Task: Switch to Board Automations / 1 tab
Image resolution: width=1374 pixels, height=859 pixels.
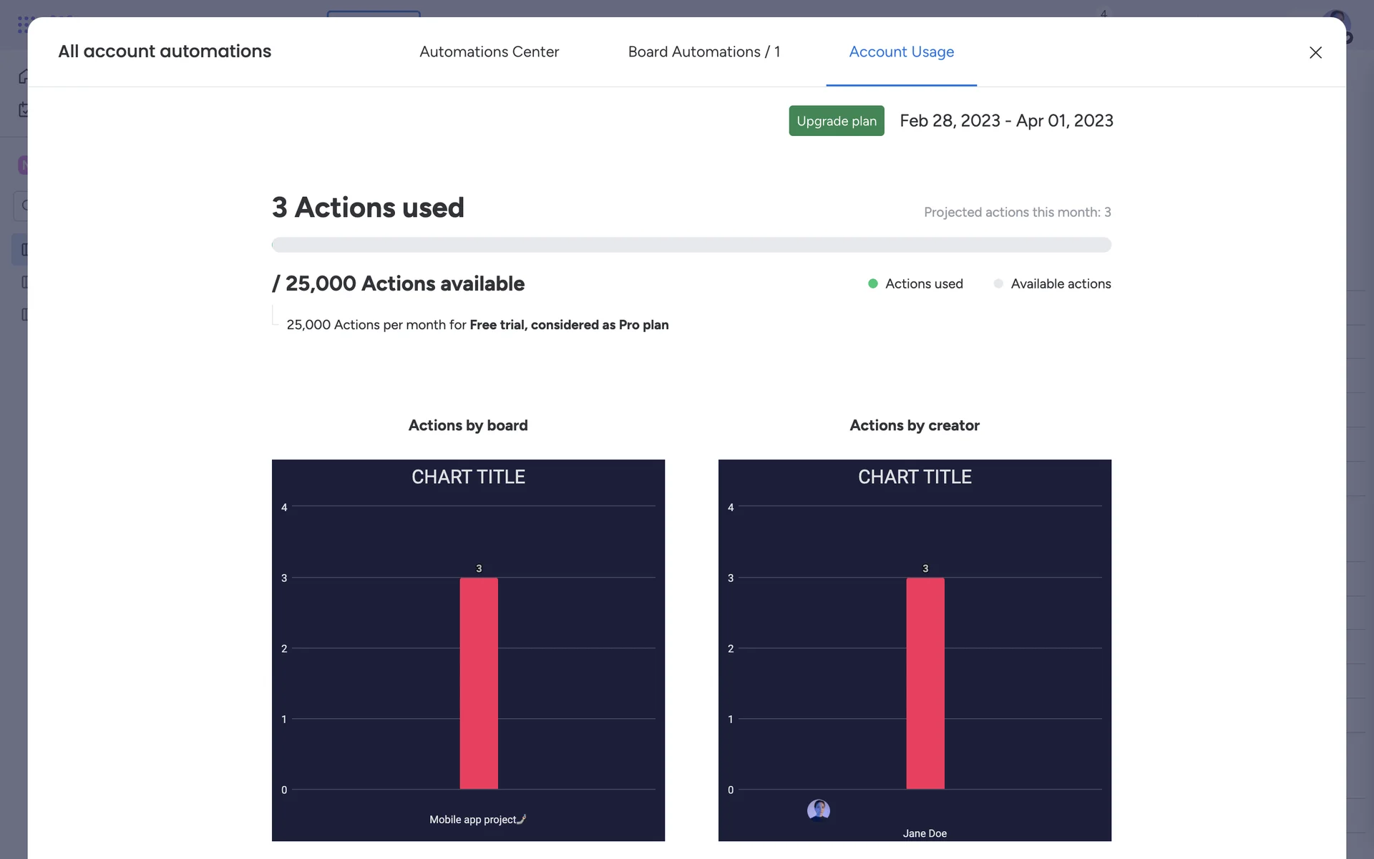Action: click(x=703, y=52)
